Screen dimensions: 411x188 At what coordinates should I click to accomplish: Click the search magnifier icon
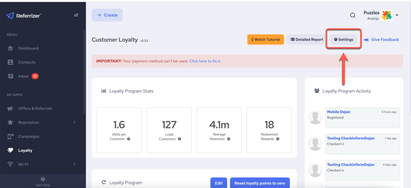point(352,15)
